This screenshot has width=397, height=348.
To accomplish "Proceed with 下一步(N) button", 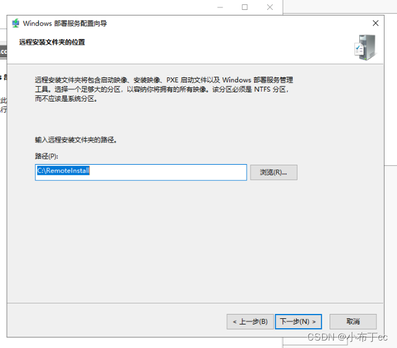I will [298, 321].
